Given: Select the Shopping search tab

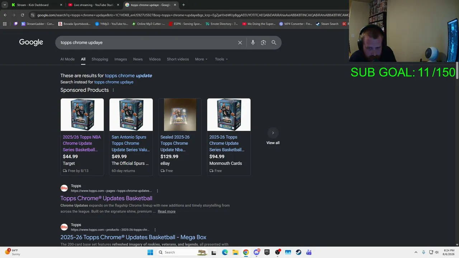Looking at the screenshot, I should 100,59.
